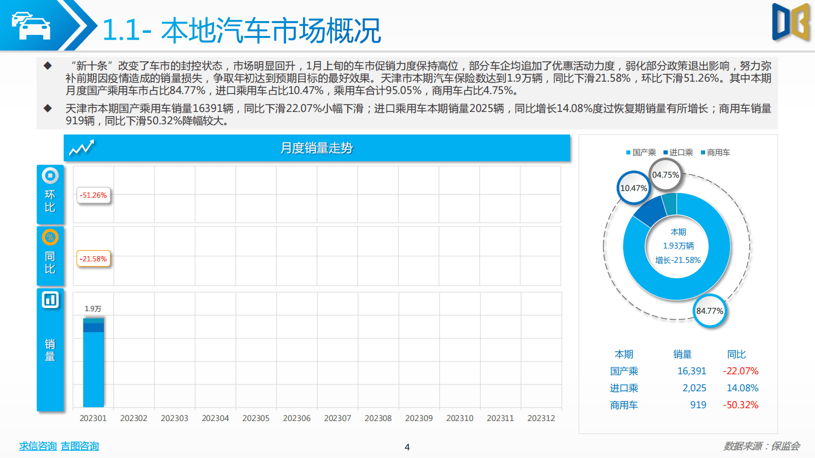The image size is (815, 458).
Task: Click the DB logo in the top corner
Action: tap(791, 22)
